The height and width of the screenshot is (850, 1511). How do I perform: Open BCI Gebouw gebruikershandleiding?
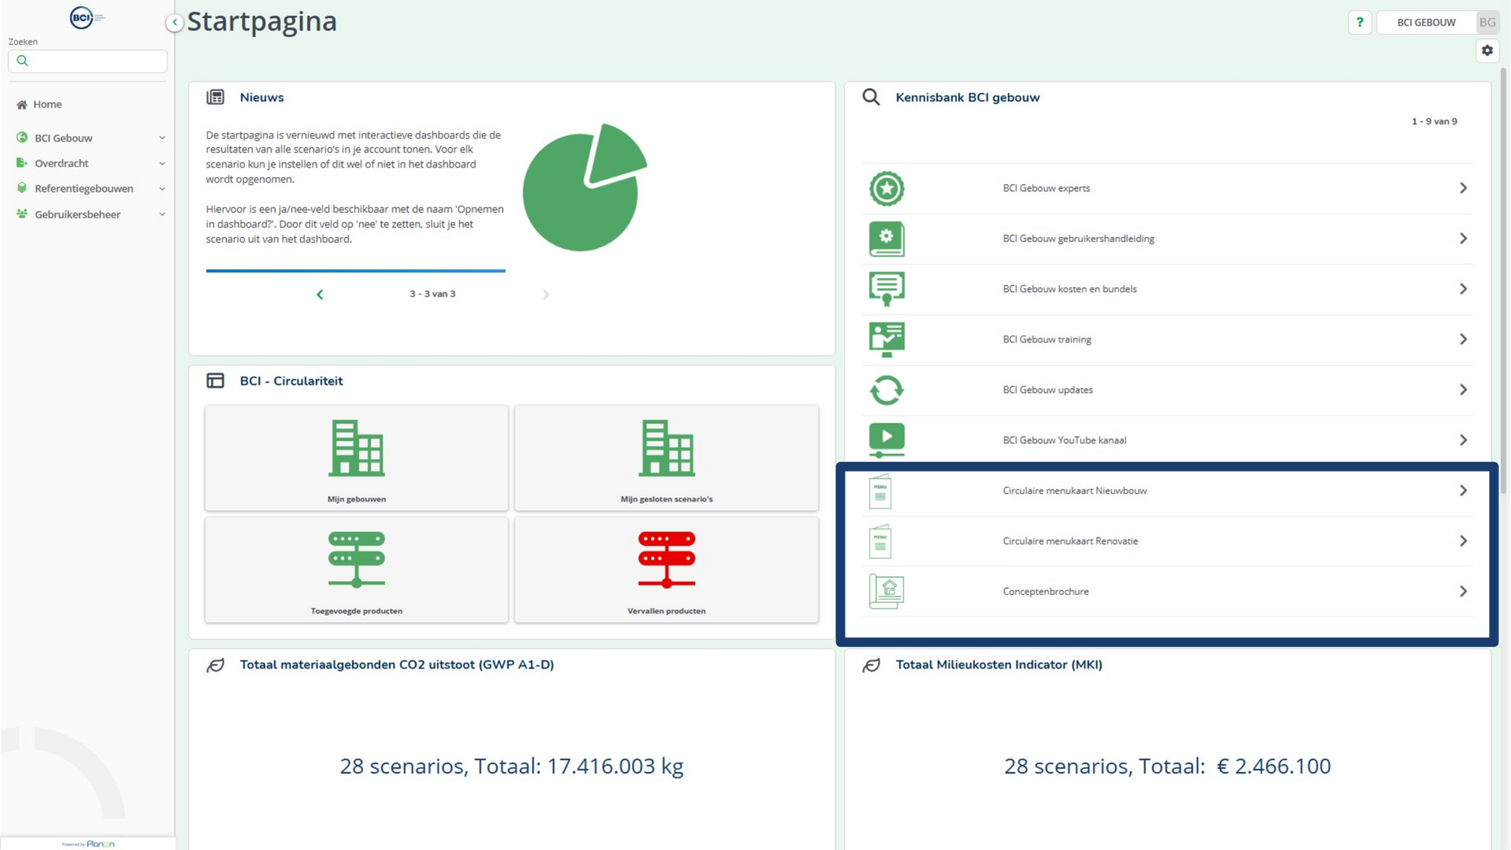click(x=1078, y=238)
